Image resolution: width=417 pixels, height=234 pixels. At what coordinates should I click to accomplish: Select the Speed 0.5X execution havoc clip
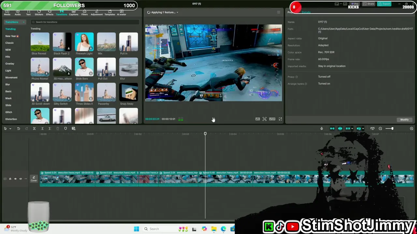[x=67, y=179]
